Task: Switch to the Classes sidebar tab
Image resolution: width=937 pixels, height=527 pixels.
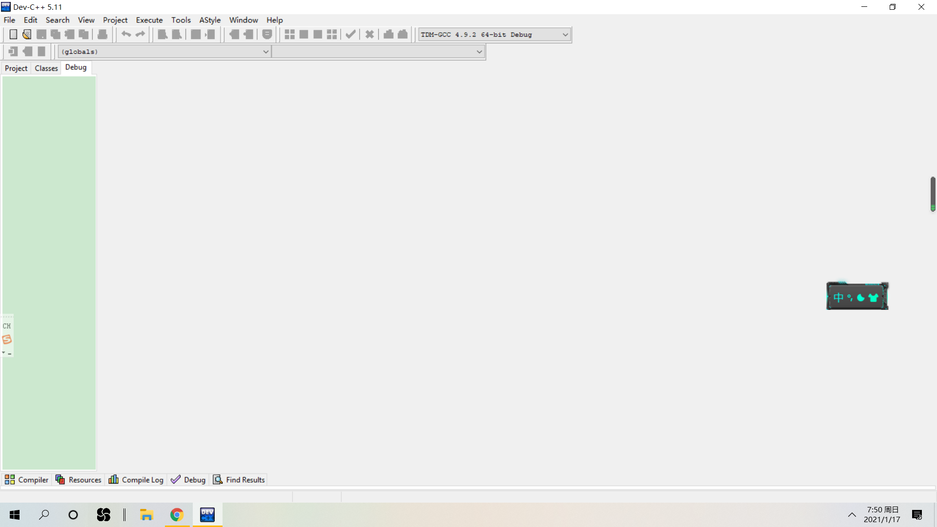Action: tap(46, 68)
